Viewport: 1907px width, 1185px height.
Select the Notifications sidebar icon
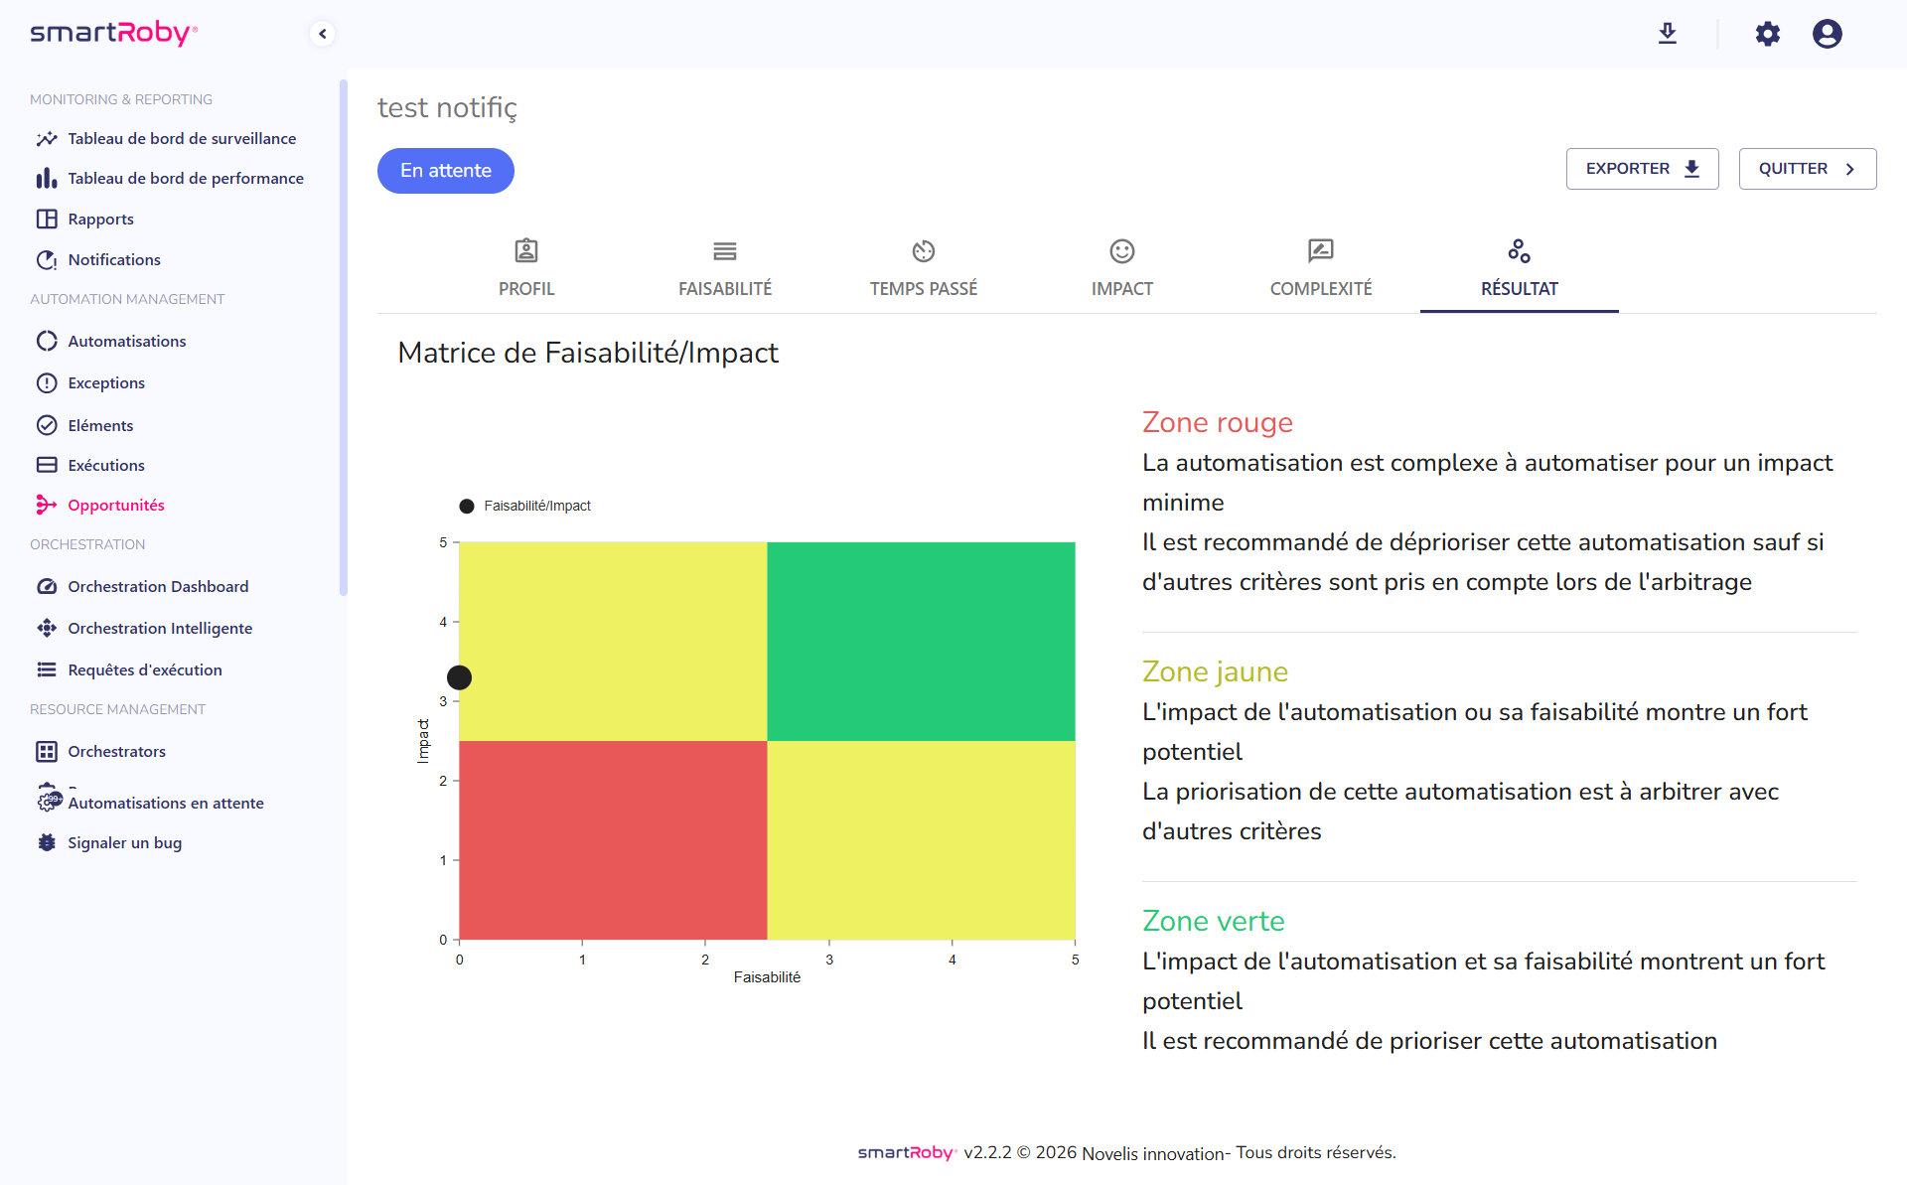click(x=47, y=259)
